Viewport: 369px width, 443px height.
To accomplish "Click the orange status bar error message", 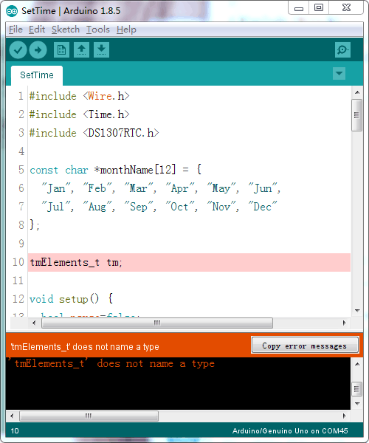I will tap(85, 347).
